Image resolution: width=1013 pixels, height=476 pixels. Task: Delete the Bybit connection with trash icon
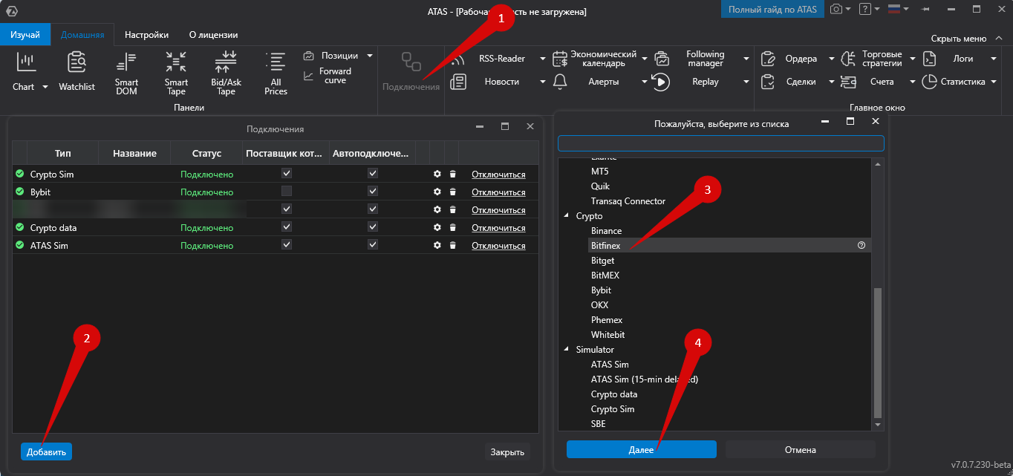(x=452, y=192)
